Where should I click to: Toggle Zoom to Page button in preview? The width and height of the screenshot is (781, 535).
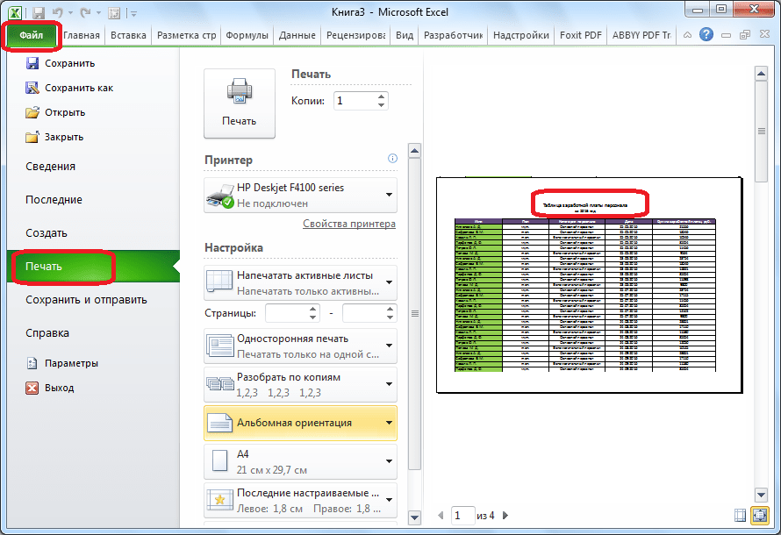click(x=762, y=516)
